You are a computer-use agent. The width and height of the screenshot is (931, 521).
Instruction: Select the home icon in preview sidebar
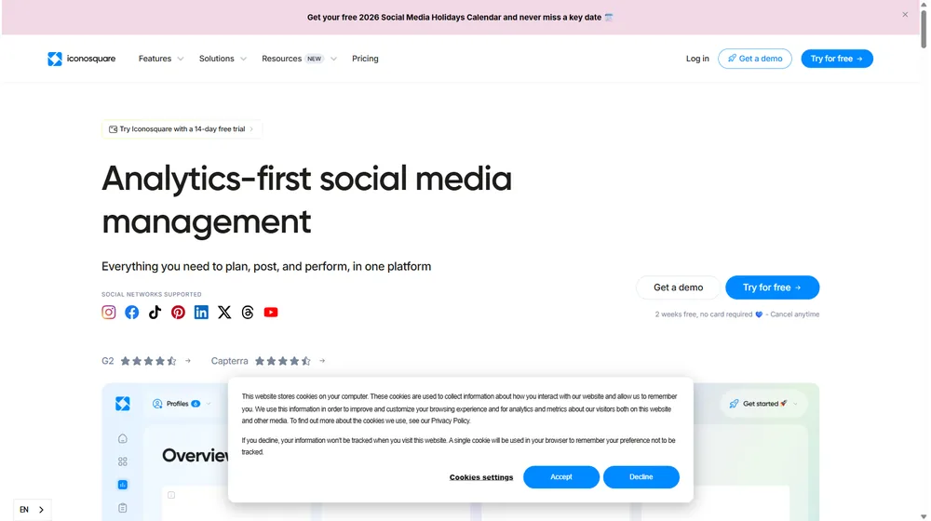click(122, 438)
